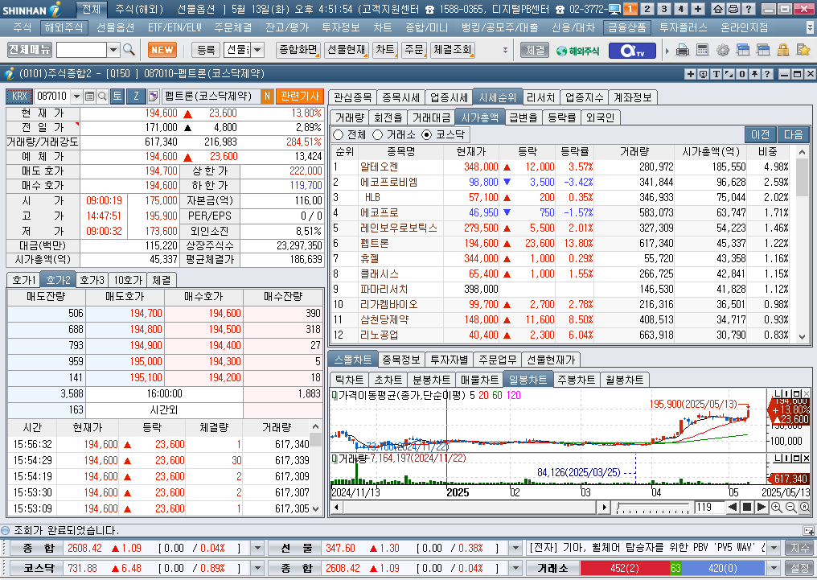Click the 전체메뉴 button
Viewport: 817px width, 580px height.
tap(30, 50)
